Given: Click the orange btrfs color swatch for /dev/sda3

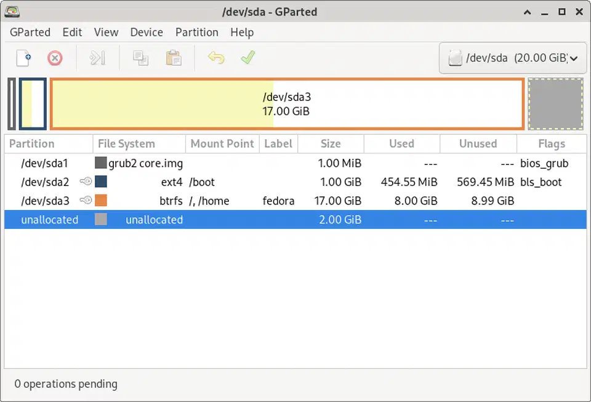Looking at the screenshot, I should (100, 200).
